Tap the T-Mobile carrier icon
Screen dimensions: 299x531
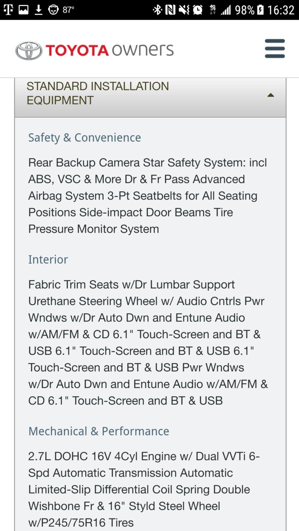(8, 10)
